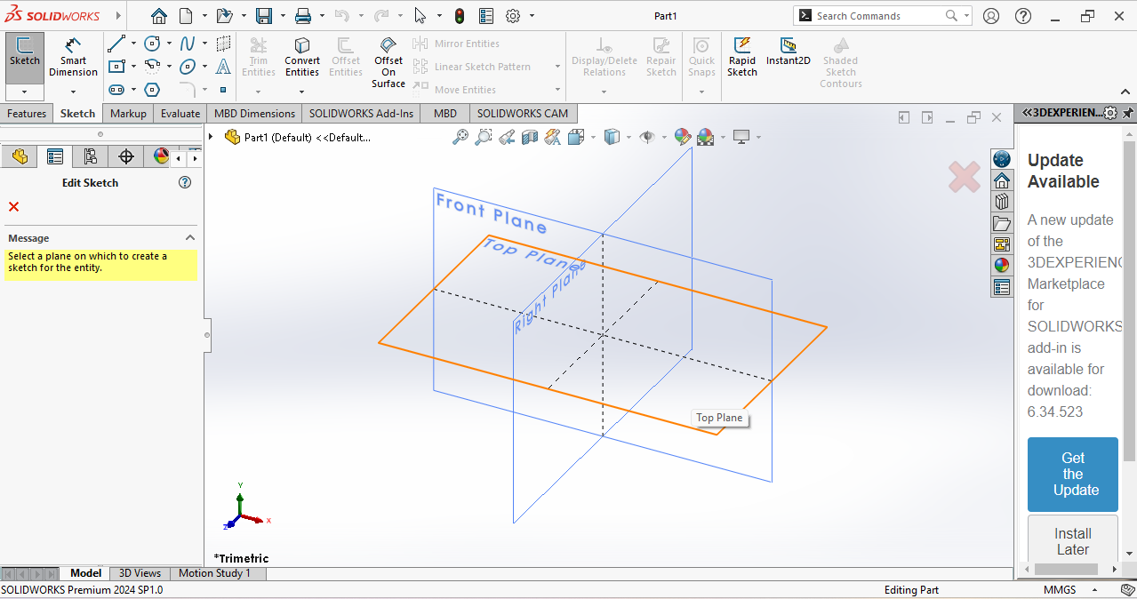Image resolution: width=1137 pixels, height=599 pixels.
Task: Click the Section View icon
Action: (530, 137)
